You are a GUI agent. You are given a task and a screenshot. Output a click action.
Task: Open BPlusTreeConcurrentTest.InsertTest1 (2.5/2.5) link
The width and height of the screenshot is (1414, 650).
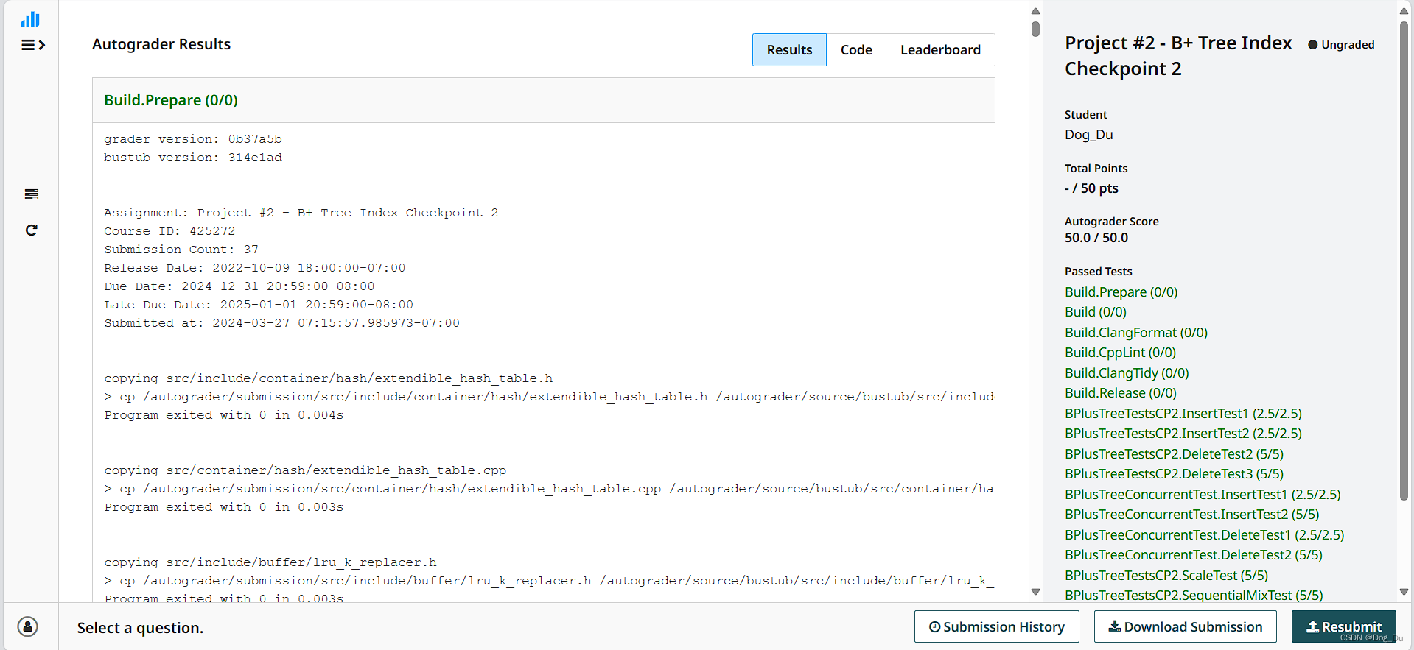coord(1203,495)
